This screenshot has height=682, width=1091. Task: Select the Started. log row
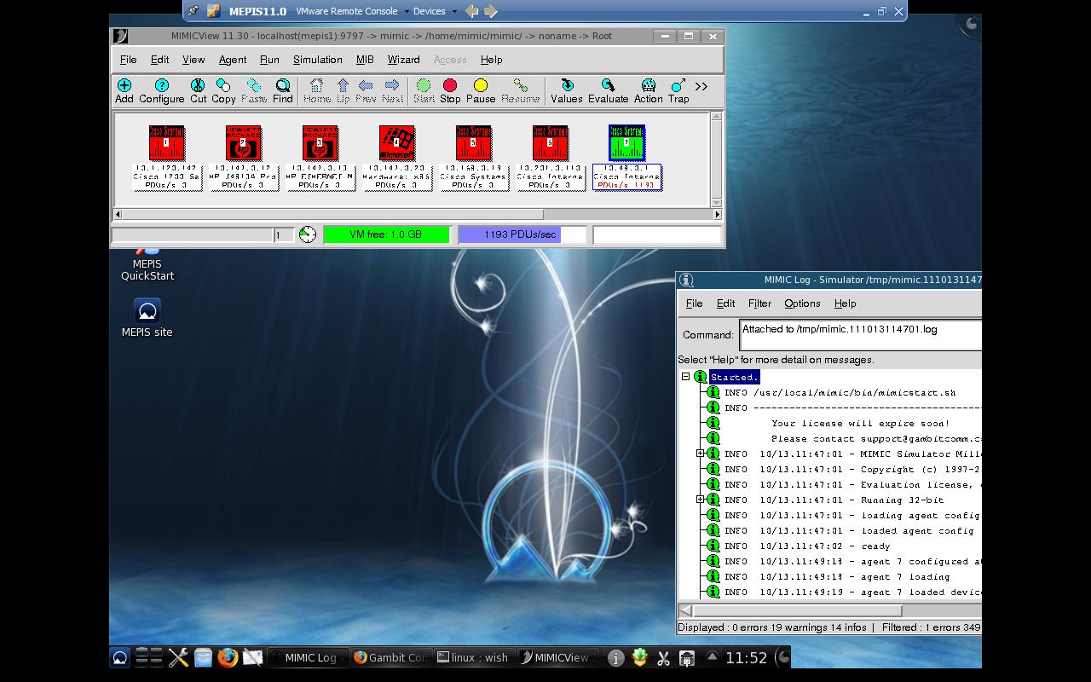[x=734, y=377]
